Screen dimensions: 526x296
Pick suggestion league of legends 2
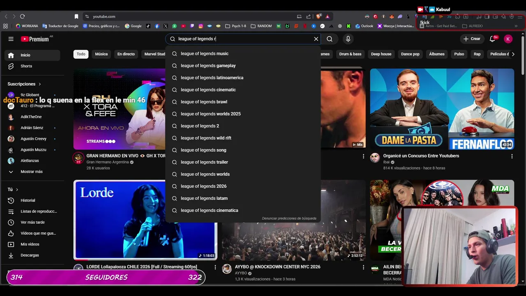click(x=243, y=126)
